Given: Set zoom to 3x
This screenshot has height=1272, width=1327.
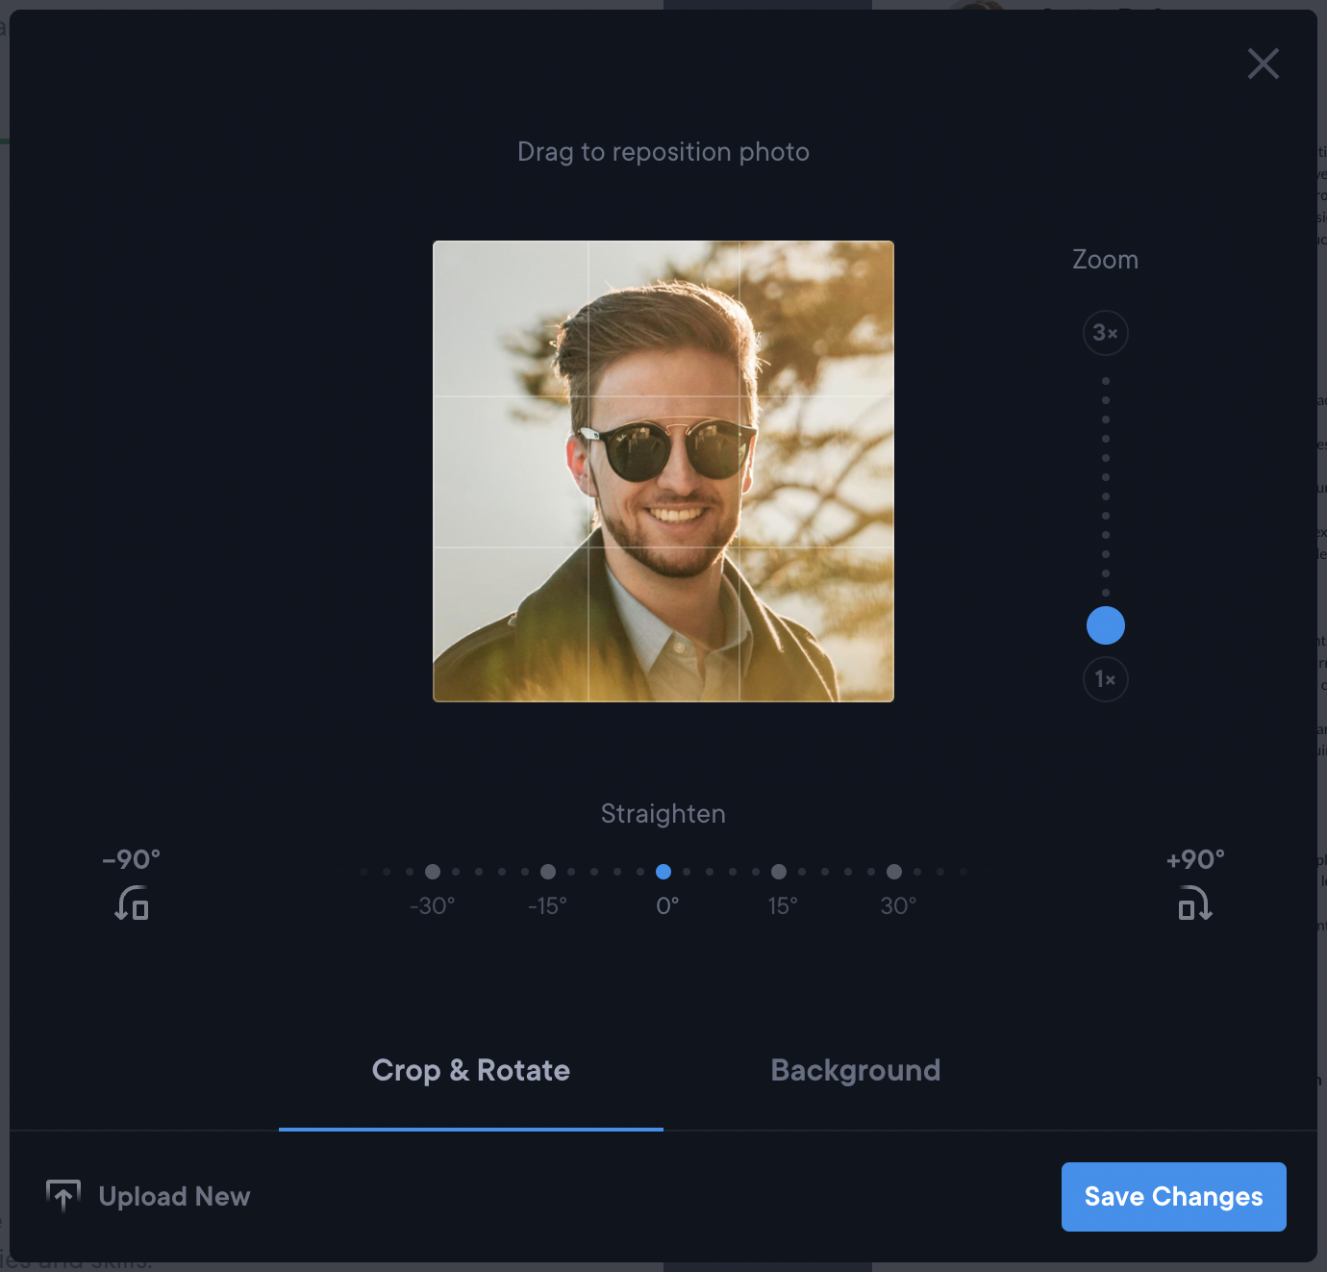Looking at the screenshot, I should (x=1105, y=333).
